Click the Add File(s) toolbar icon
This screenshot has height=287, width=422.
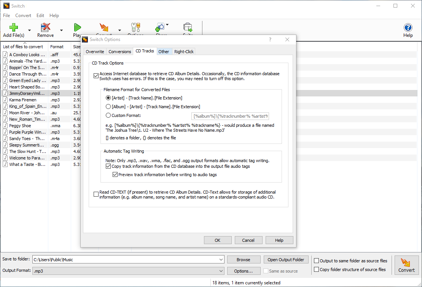pos(13,27)
